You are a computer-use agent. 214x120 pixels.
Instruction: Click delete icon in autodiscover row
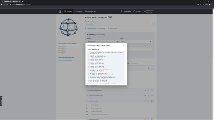152,96
